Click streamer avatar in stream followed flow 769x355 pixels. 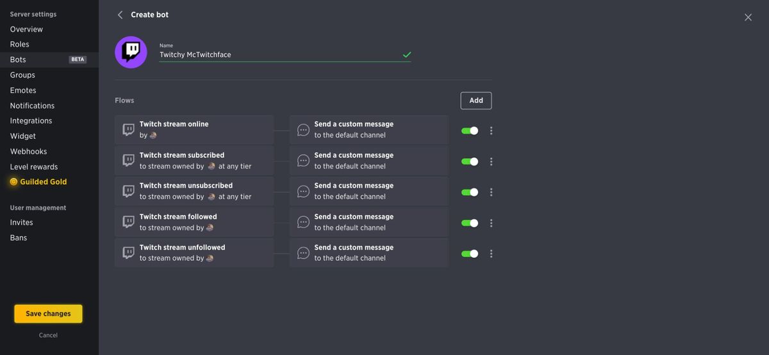(x=210, y=228)
